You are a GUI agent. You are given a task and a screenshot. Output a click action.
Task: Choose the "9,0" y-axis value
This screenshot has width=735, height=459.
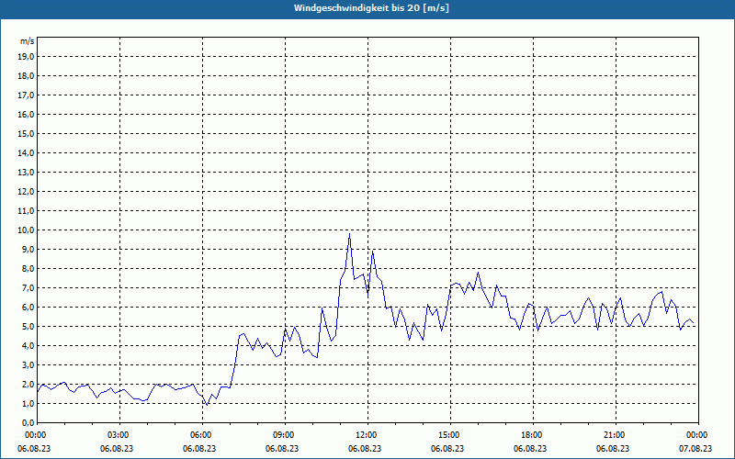(x=28, y=249)
